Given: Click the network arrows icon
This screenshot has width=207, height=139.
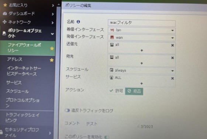Looking at the screenshot, I should point(5,22).
